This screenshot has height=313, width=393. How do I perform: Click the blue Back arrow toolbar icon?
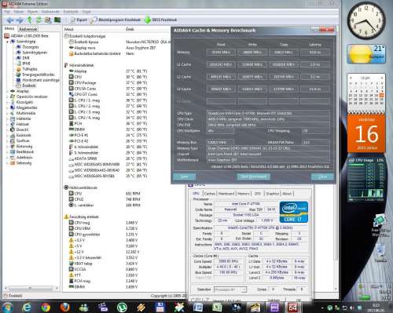point(10,20)
